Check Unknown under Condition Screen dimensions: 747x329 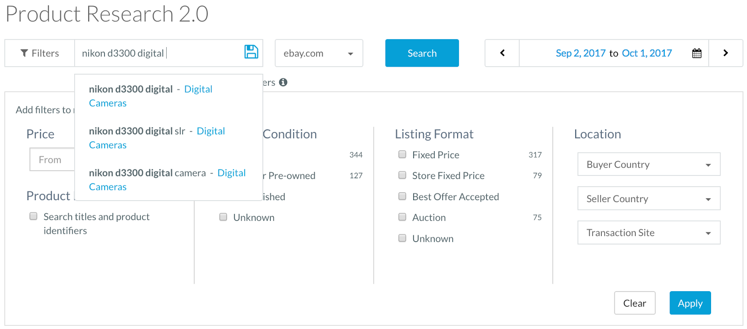point(223,217)
